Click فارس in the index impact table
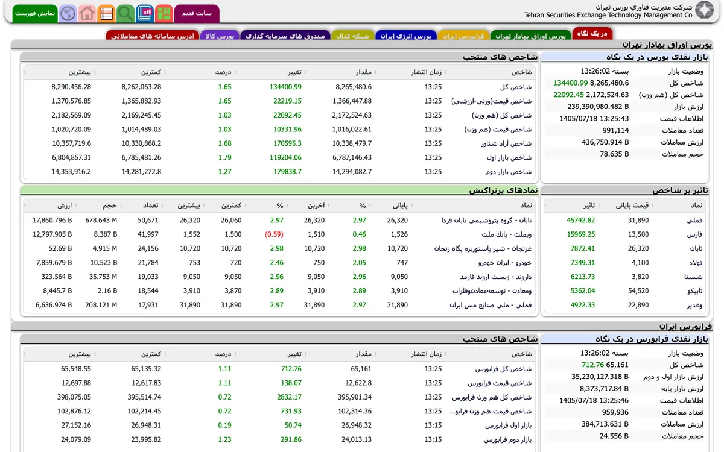The width and height of the screenshot is (724, 452). (x=694, y=234)
